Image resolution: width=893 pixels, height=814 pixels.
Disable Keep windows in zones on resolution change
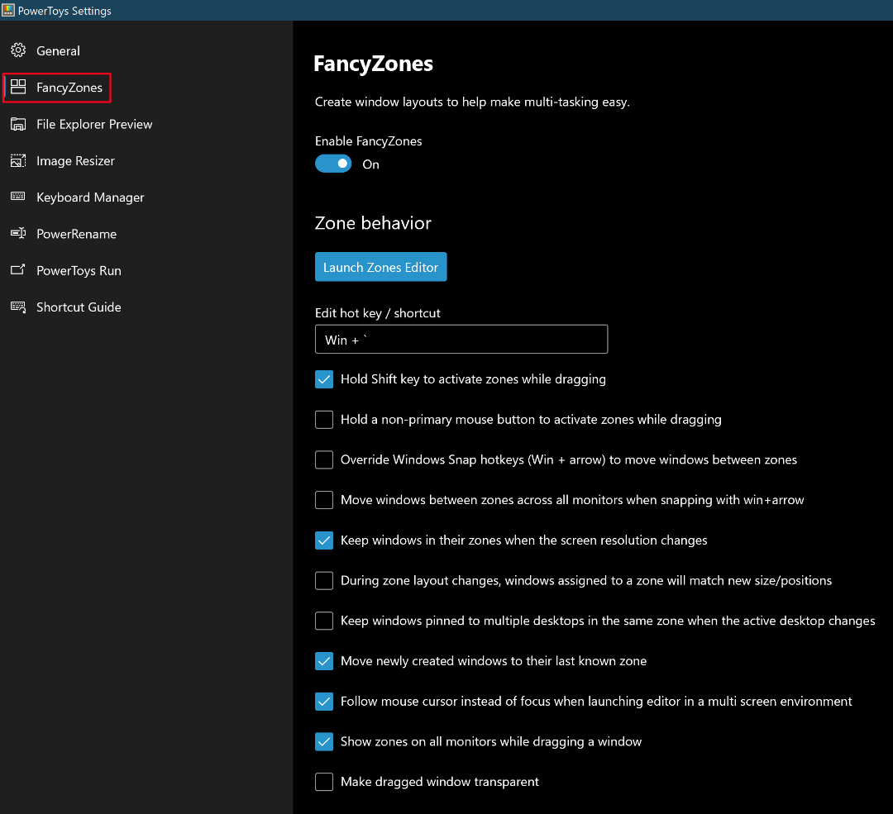[323, 540]
